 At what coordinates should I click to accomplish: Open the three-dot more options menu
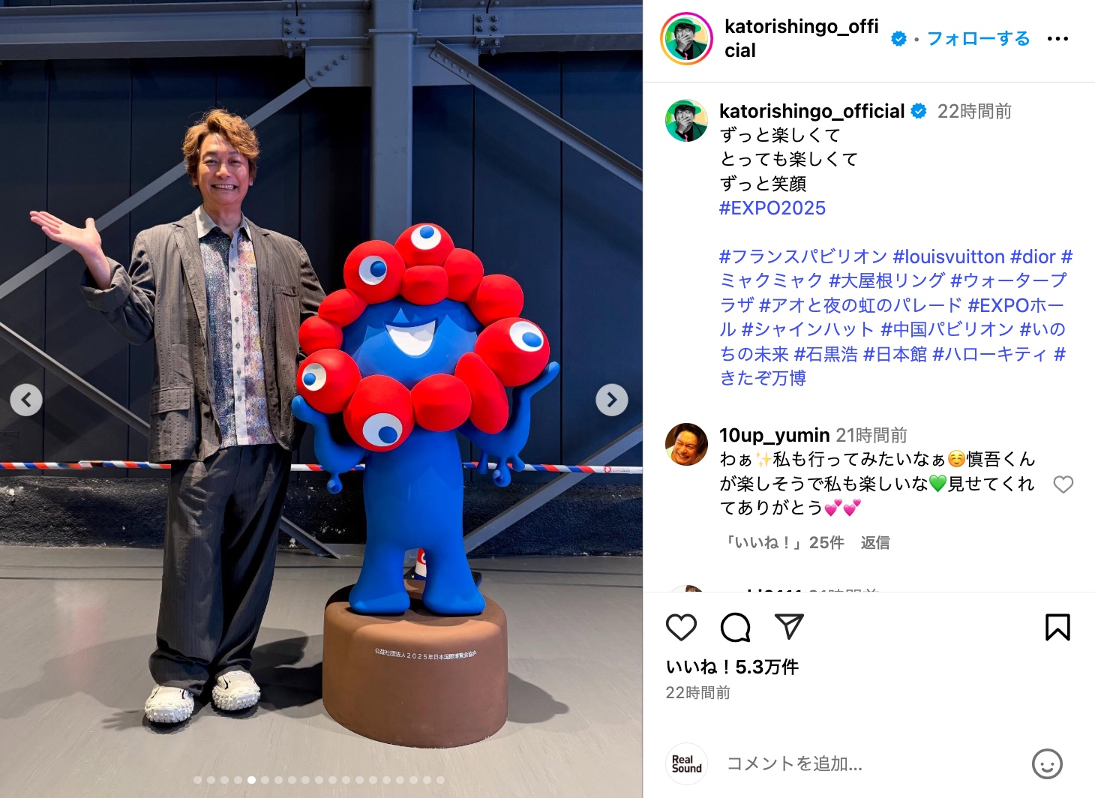1057,38
